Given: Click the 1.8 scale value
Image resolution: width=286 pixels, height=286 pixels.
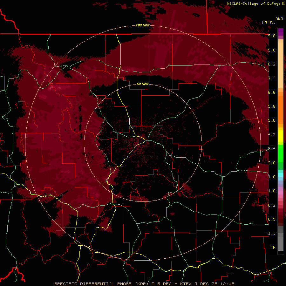Looking at the screenshot, I should (x=272, y=177).
